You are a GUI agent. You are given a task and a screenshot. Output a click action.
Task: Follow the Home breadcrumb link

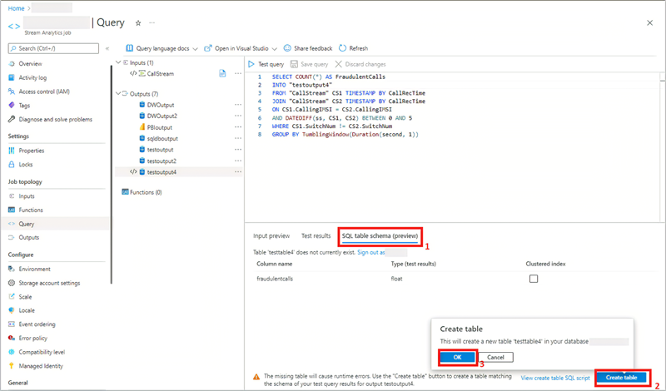(16, 8)
